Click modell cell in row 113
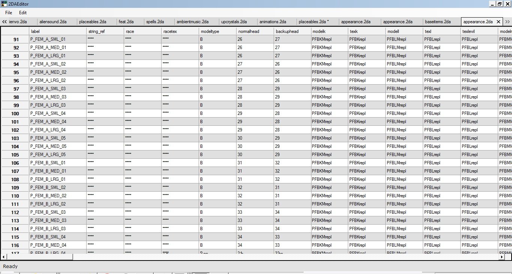This screenshot has width=512, height=274. pyautogui.click(x=404, y=220)
